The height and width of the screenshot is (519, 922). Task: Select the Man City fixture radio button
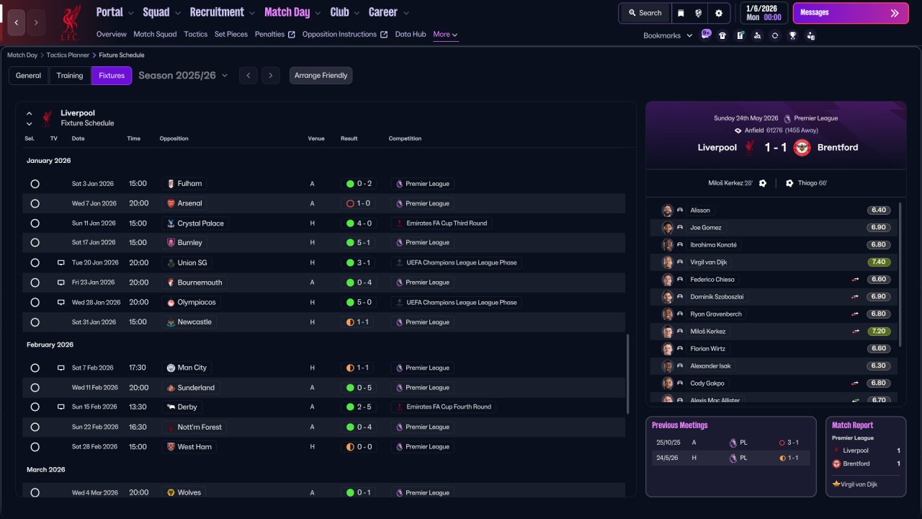click(x=35, y=368)
